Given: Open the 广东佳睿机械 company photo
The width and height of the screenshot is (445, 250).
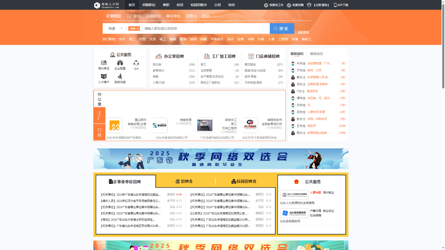Looking at the screenshot, I should coord(205,125).
